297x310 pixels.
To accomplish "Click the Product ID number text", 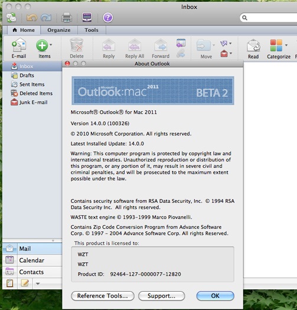I will pyautogui.click(x=145, y=275).
